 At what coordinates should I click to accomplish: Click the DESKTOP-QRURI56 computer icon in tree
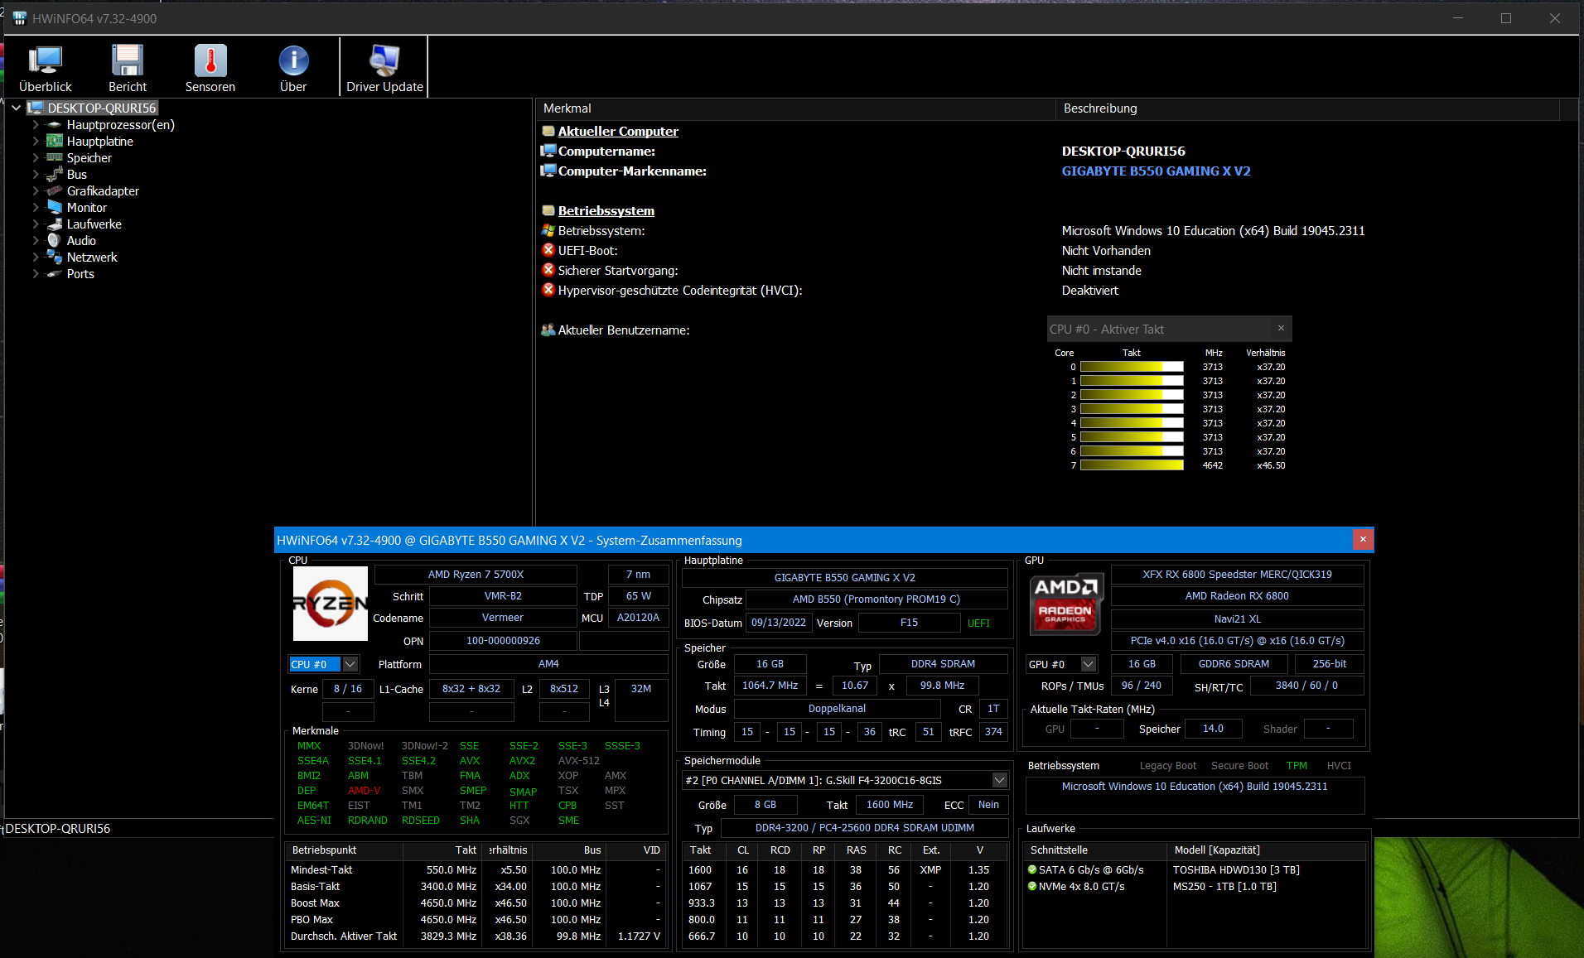click(x=35, y=108)
